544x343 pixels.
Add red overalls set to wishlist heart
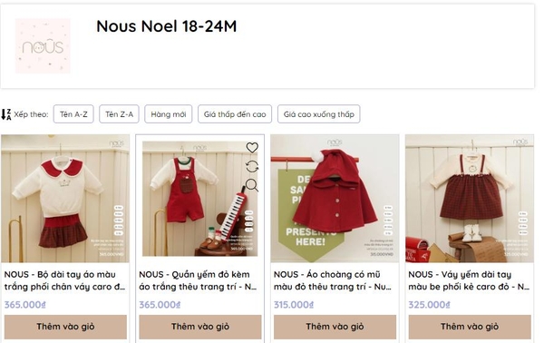pos(252,148)
